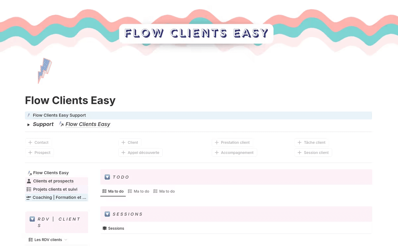Open the Coaching | Formation et ... page
398x248 pixels.
[59, 197]
